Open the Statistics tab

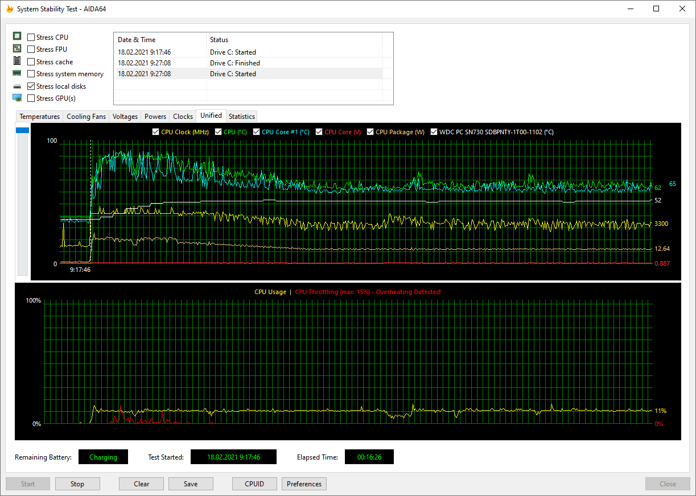click(241, 117)
